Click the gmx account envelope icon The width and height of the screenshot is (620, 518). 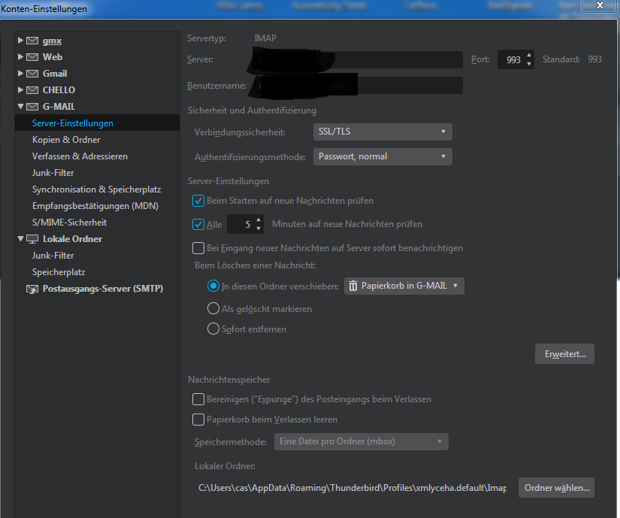click(32, 41)
